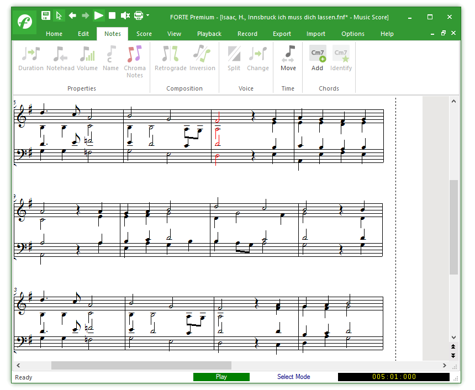
Task: Switch to the Export tab
Action: 282,34
